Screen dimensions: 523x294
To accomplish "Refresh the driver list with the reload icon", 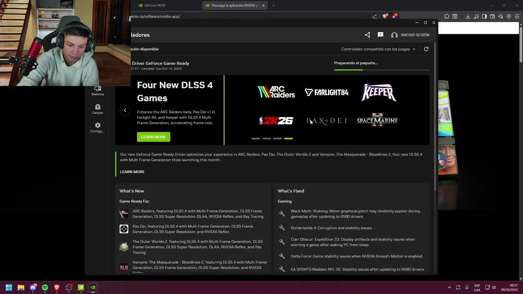I will 426,49.
